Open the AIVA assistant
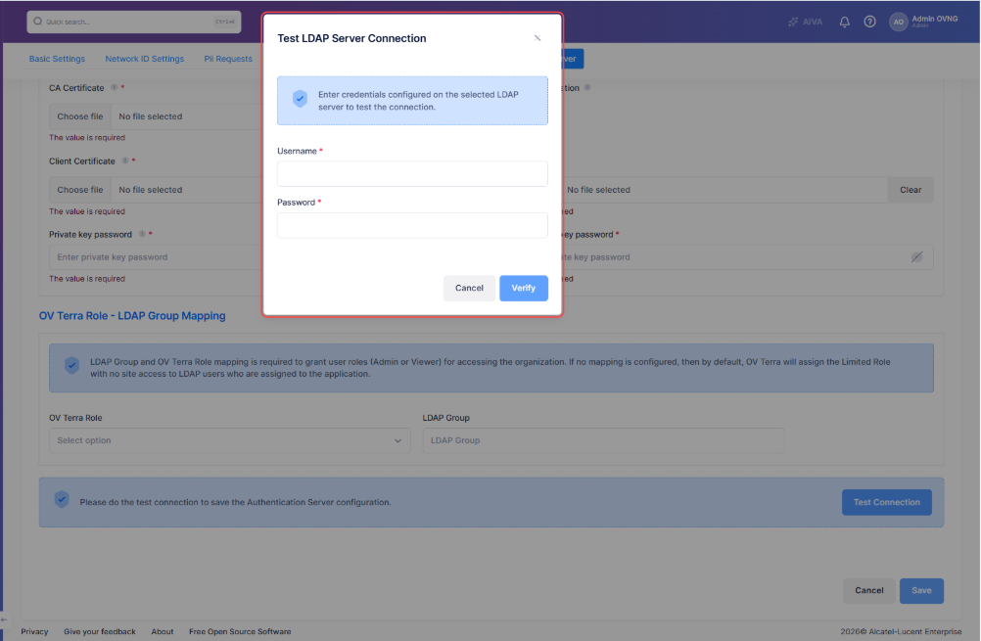This screenshot has height=641, width=981. (805, 22)
